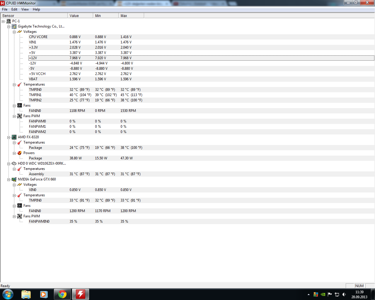The height and width of the screenshot is (300, 375).
Task: Click the AMD FX-8320 processor icon
Action: point(14,137)
